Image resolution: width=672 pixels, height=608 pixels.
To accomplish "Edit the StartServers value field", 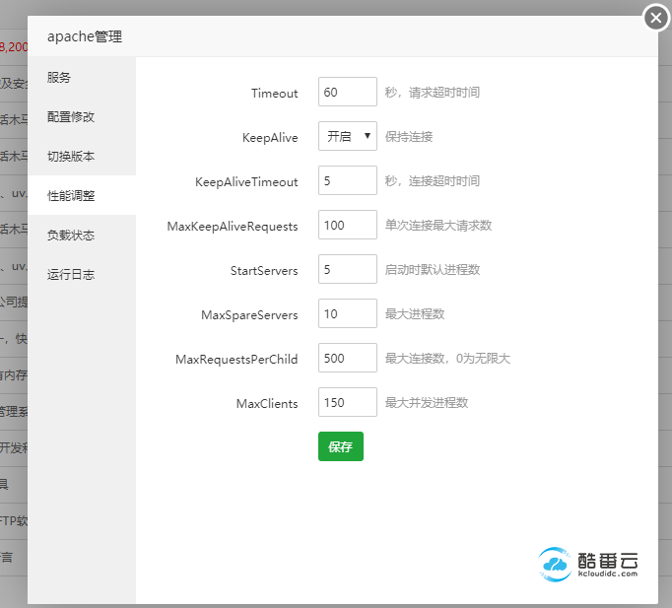I will pyautogui.click(x=347, y=269).
